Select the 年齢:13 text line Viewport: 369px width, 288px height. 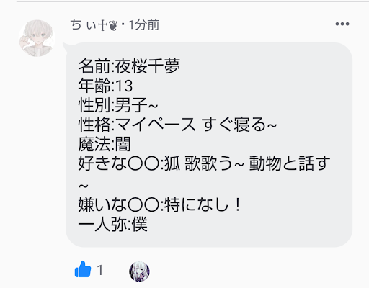(105, 86)
